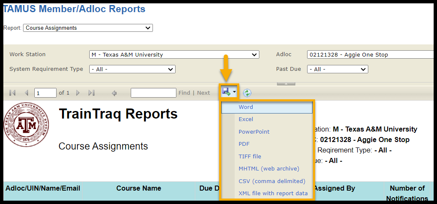Open System Requirement Type dropdown

[132, 69]
